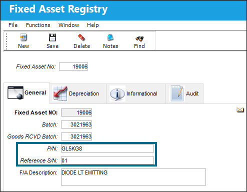Click the Depreciation chart icon
Viewport: 247px width, 192px height.
coord(60,93)
